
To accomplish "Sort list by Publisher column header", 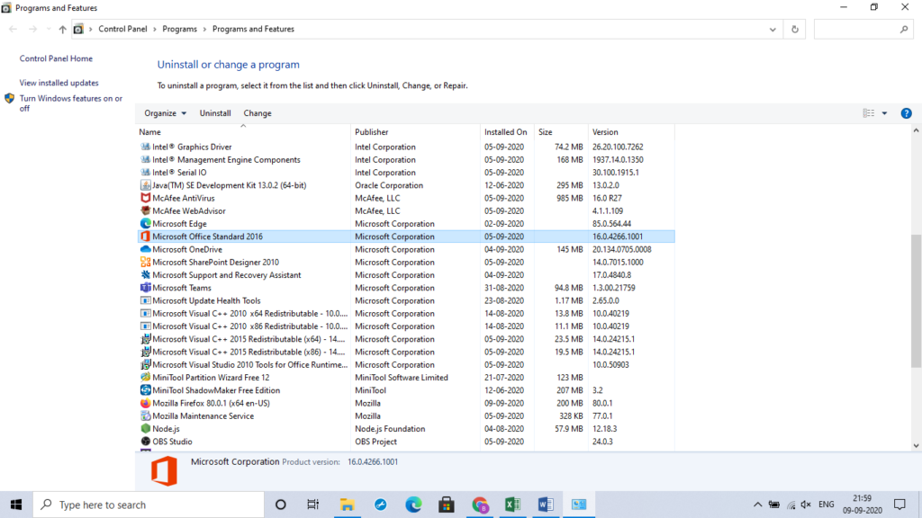I will pyautogui.click(x=371, y=132).
